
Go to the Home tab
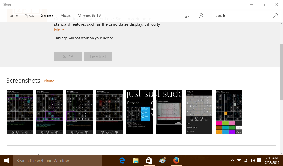point(12,15)
